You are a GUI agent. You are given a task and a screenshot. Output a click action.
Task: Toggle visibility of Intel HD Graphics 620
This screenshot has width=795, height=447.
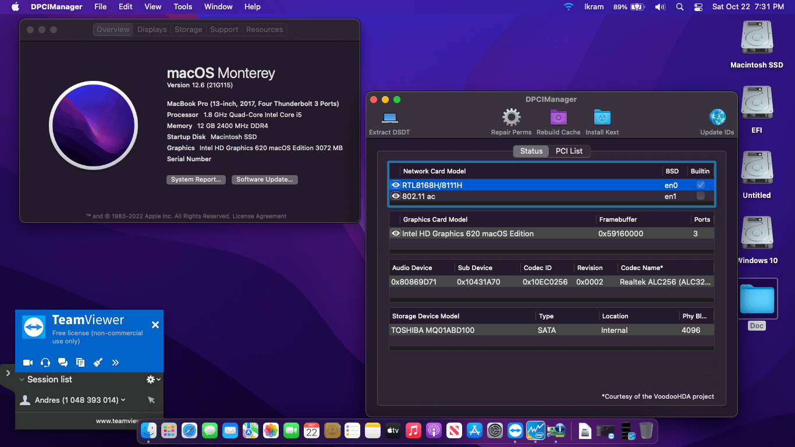tap(395, 233)
